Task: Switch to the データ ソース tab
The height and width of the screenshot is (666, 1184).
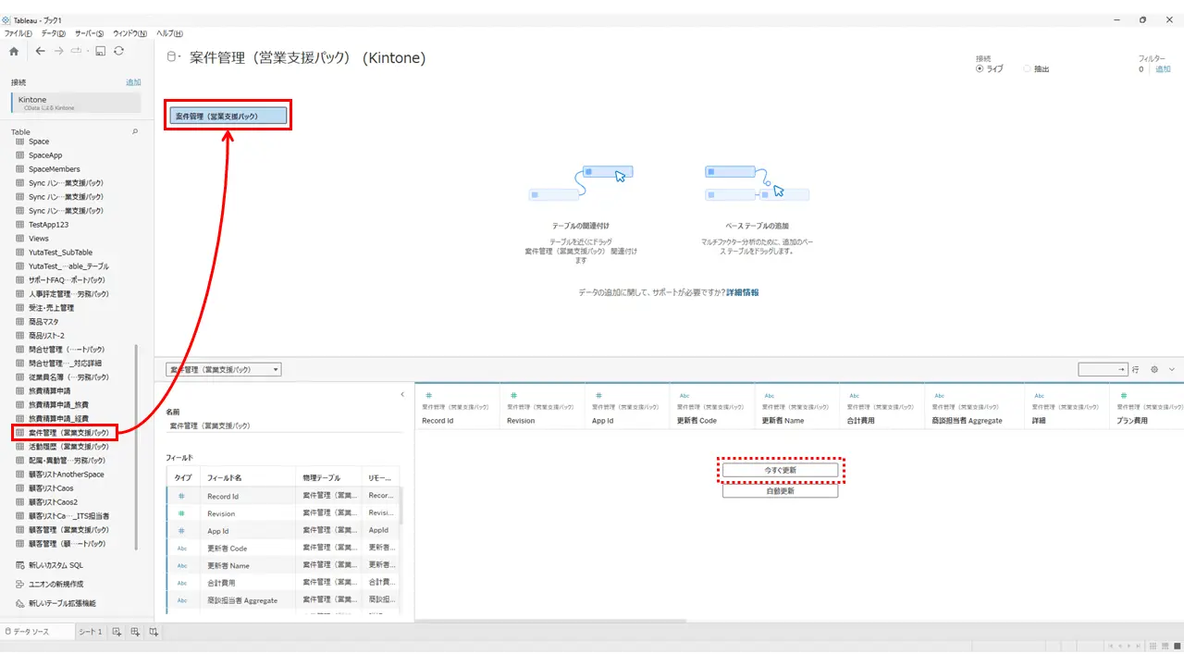Action: pos(35,632)
